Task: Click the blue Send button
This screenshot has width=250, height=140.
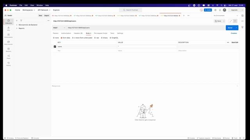Action: click(x=230, y=28)
